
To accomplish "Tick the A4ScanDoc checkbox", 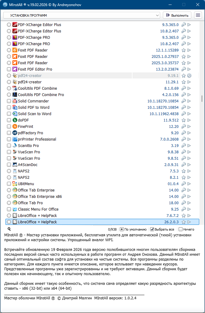I will point(9,165).
